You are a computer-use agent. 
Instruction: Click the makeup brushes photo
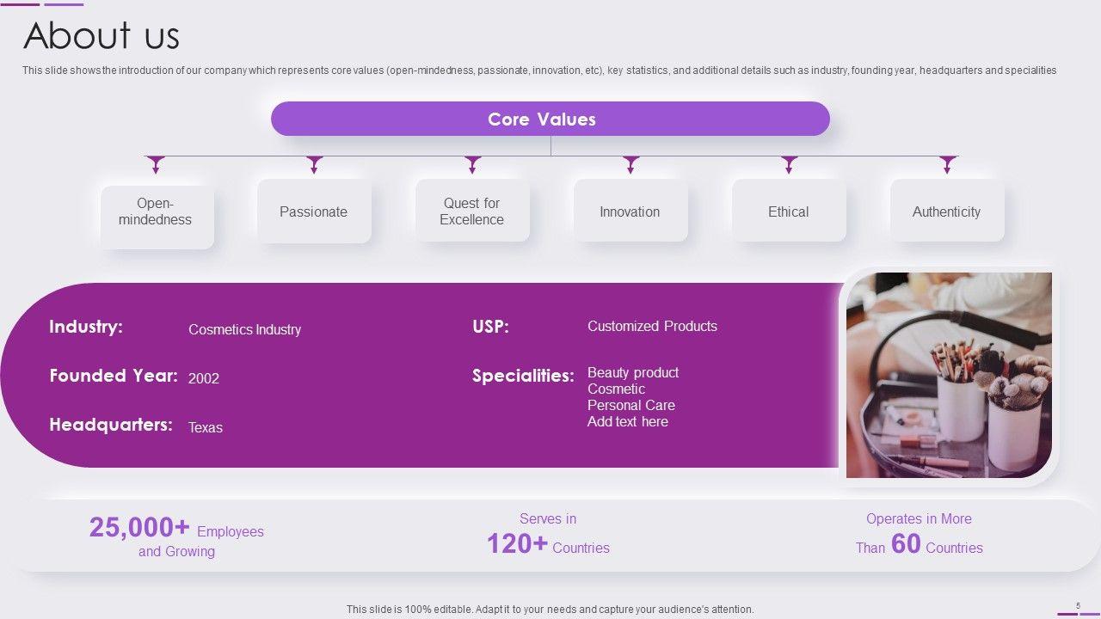[949, 375]
